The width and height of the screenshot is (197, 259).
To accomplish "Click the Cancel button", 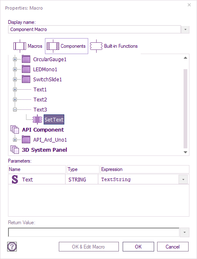I will point(173,247).
